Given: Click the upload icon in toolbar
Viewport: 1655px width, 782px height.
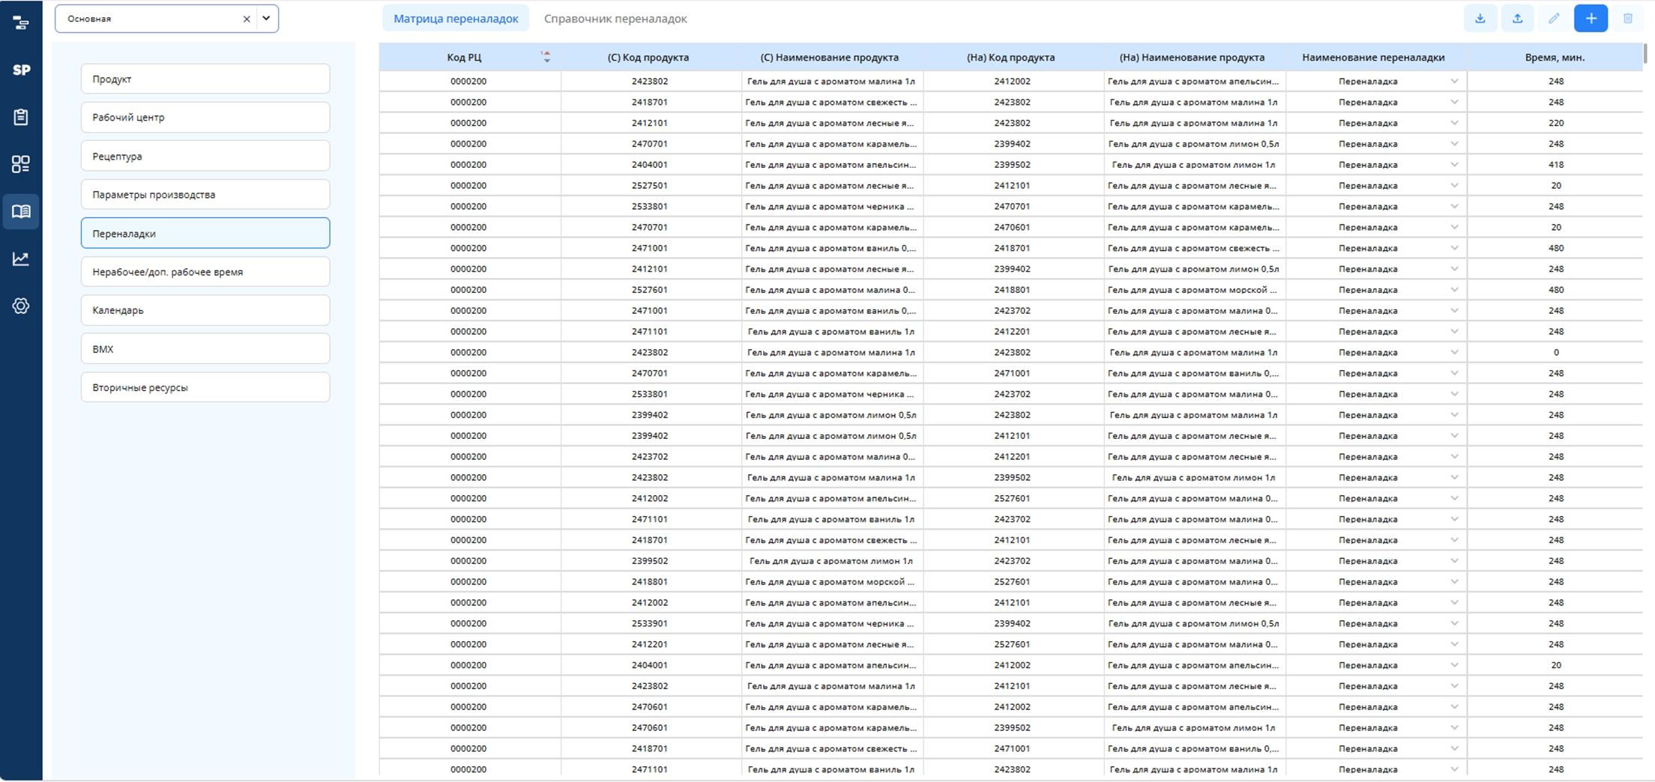Looking at the screenshot, I should pyautogui.click(x=1517, y=19).
